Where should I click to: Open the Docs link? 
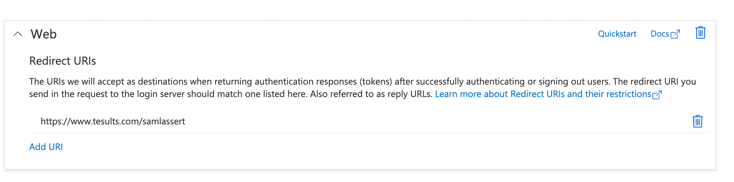(x=660, y=34)
